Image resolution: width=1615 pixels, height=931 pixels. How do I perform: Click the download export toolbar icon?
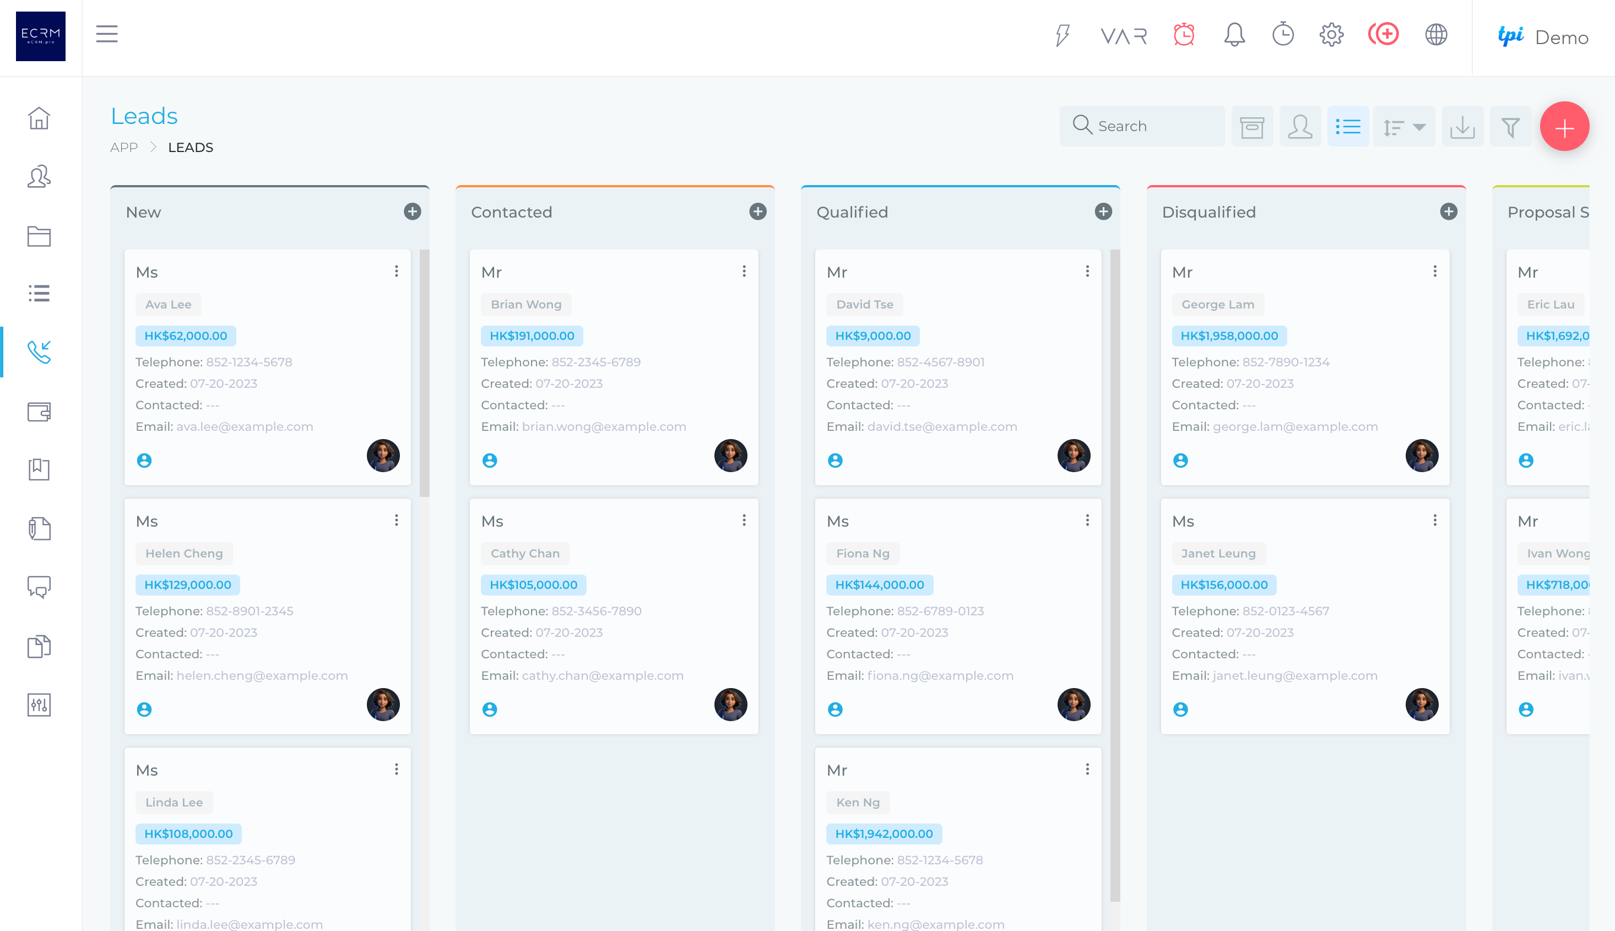tap(1462, 127)
